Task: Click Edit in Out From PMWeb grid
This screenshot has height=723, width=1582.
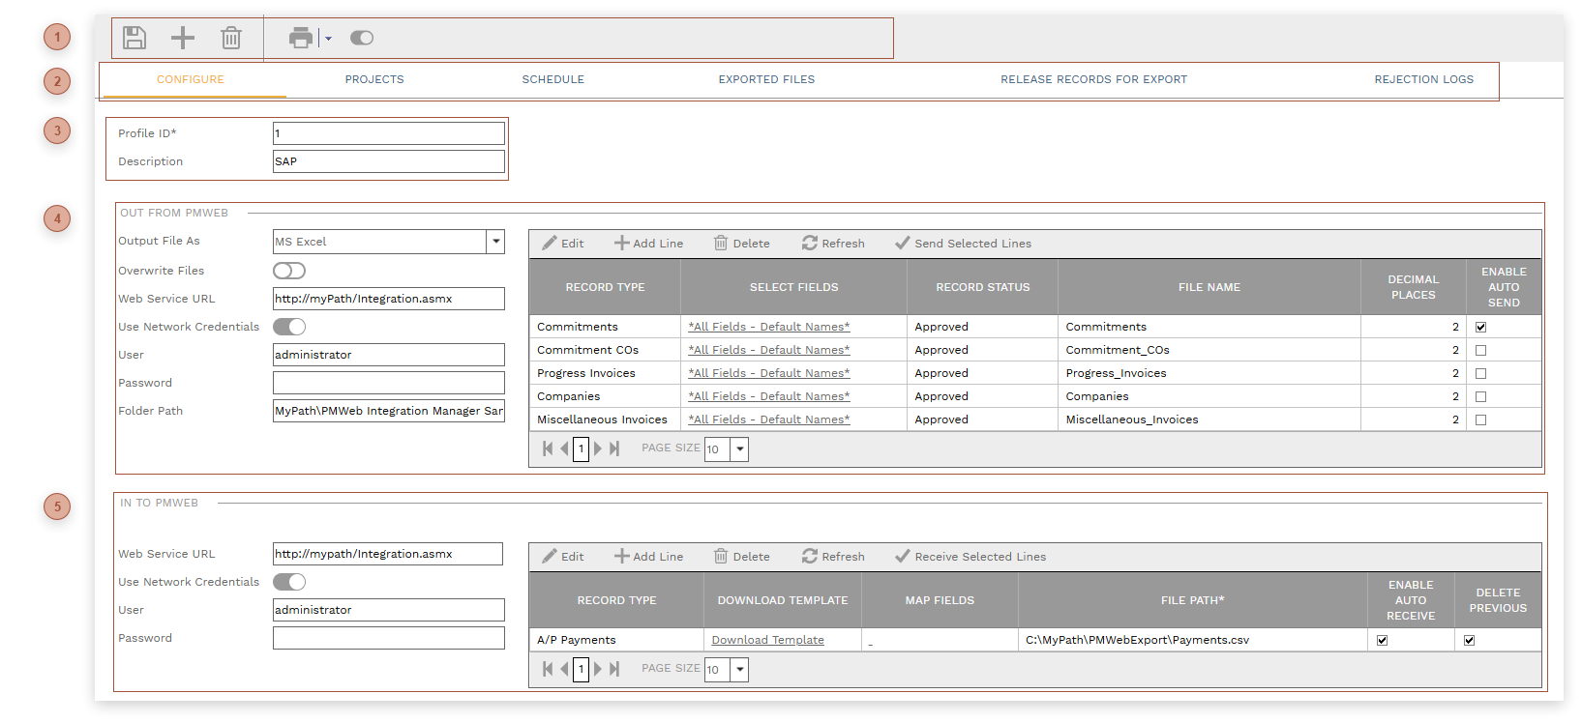Action: tap(563, 244)
